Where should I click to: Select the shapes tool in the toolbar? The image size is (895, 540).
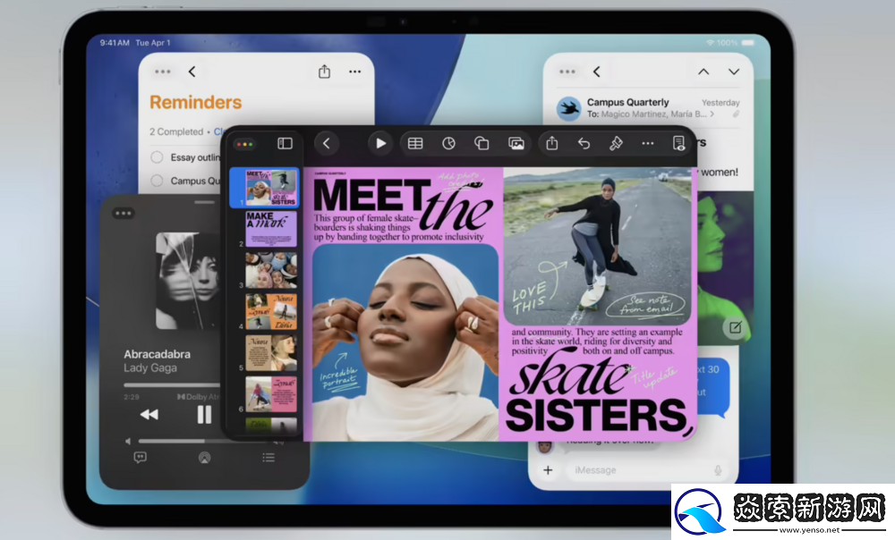coord(482,143)
